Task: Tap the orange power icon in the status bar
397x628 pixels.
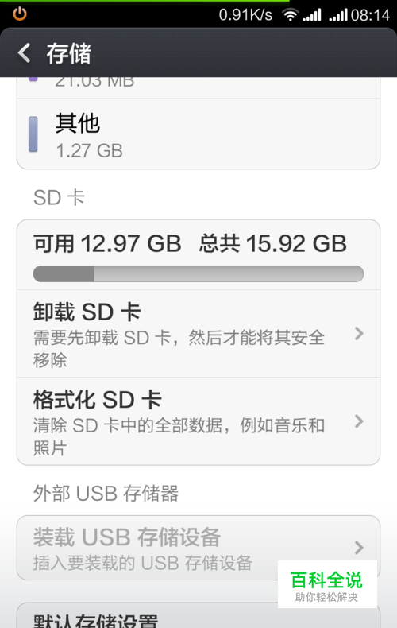Action: [x=20, y=14]
